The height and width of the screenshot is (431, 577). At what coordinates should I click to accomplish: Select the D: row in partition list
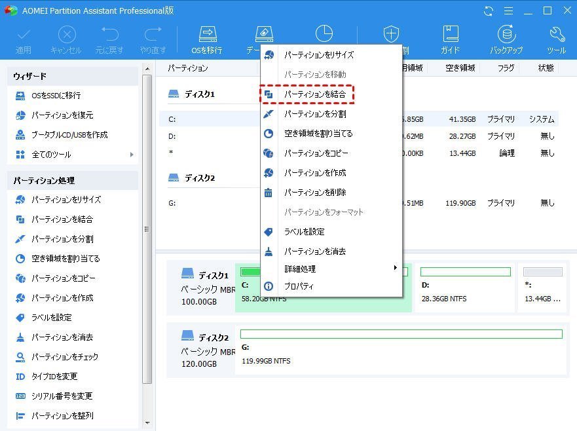click(359, 136)
